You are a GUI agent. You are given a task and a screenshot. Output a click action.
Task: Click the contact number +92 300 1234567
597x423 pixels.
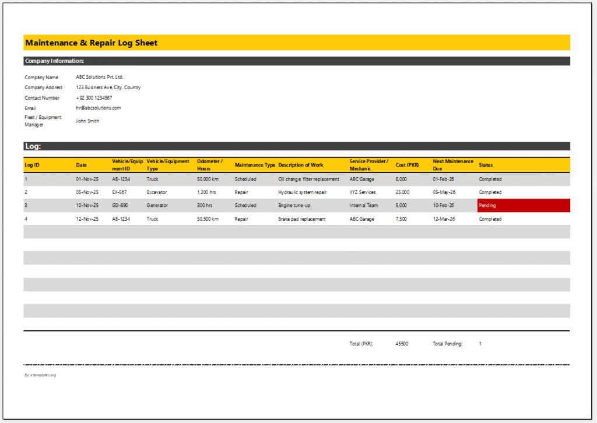click(x=94, y=97)
